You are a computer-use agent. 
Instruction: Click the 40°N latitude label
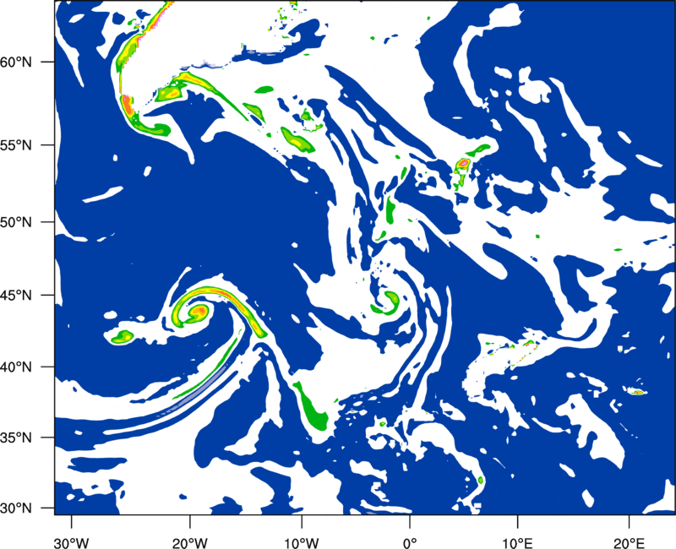(16, 367)
